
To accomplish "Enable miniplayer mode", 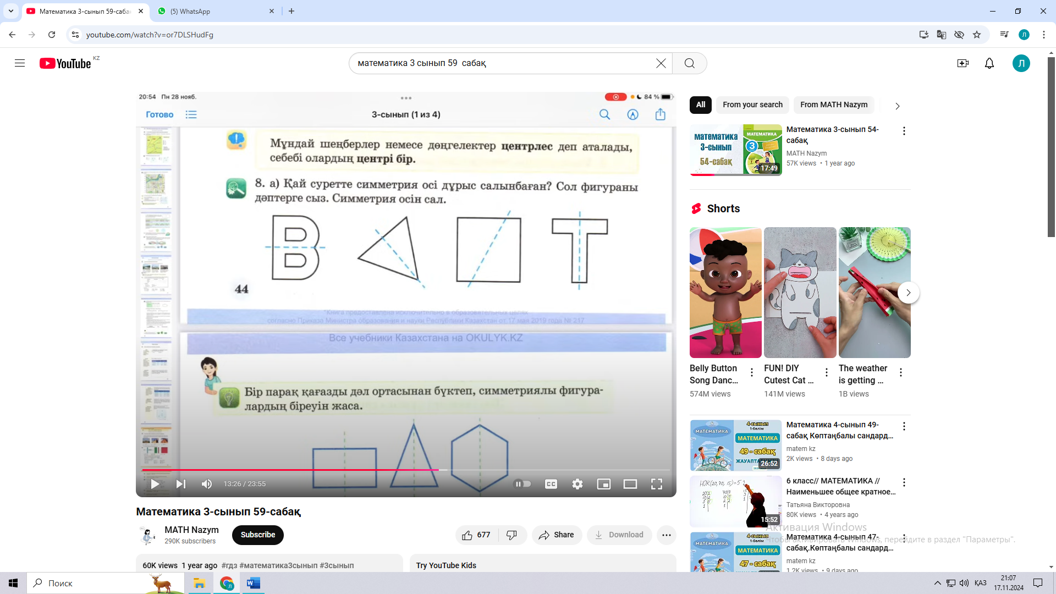I will [603, 484].
